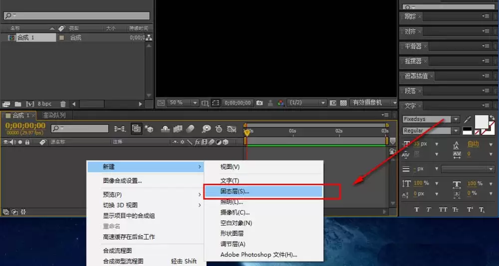
Task: Choose 固态层(S)... from submenu
Action: (x=263, y=192)
